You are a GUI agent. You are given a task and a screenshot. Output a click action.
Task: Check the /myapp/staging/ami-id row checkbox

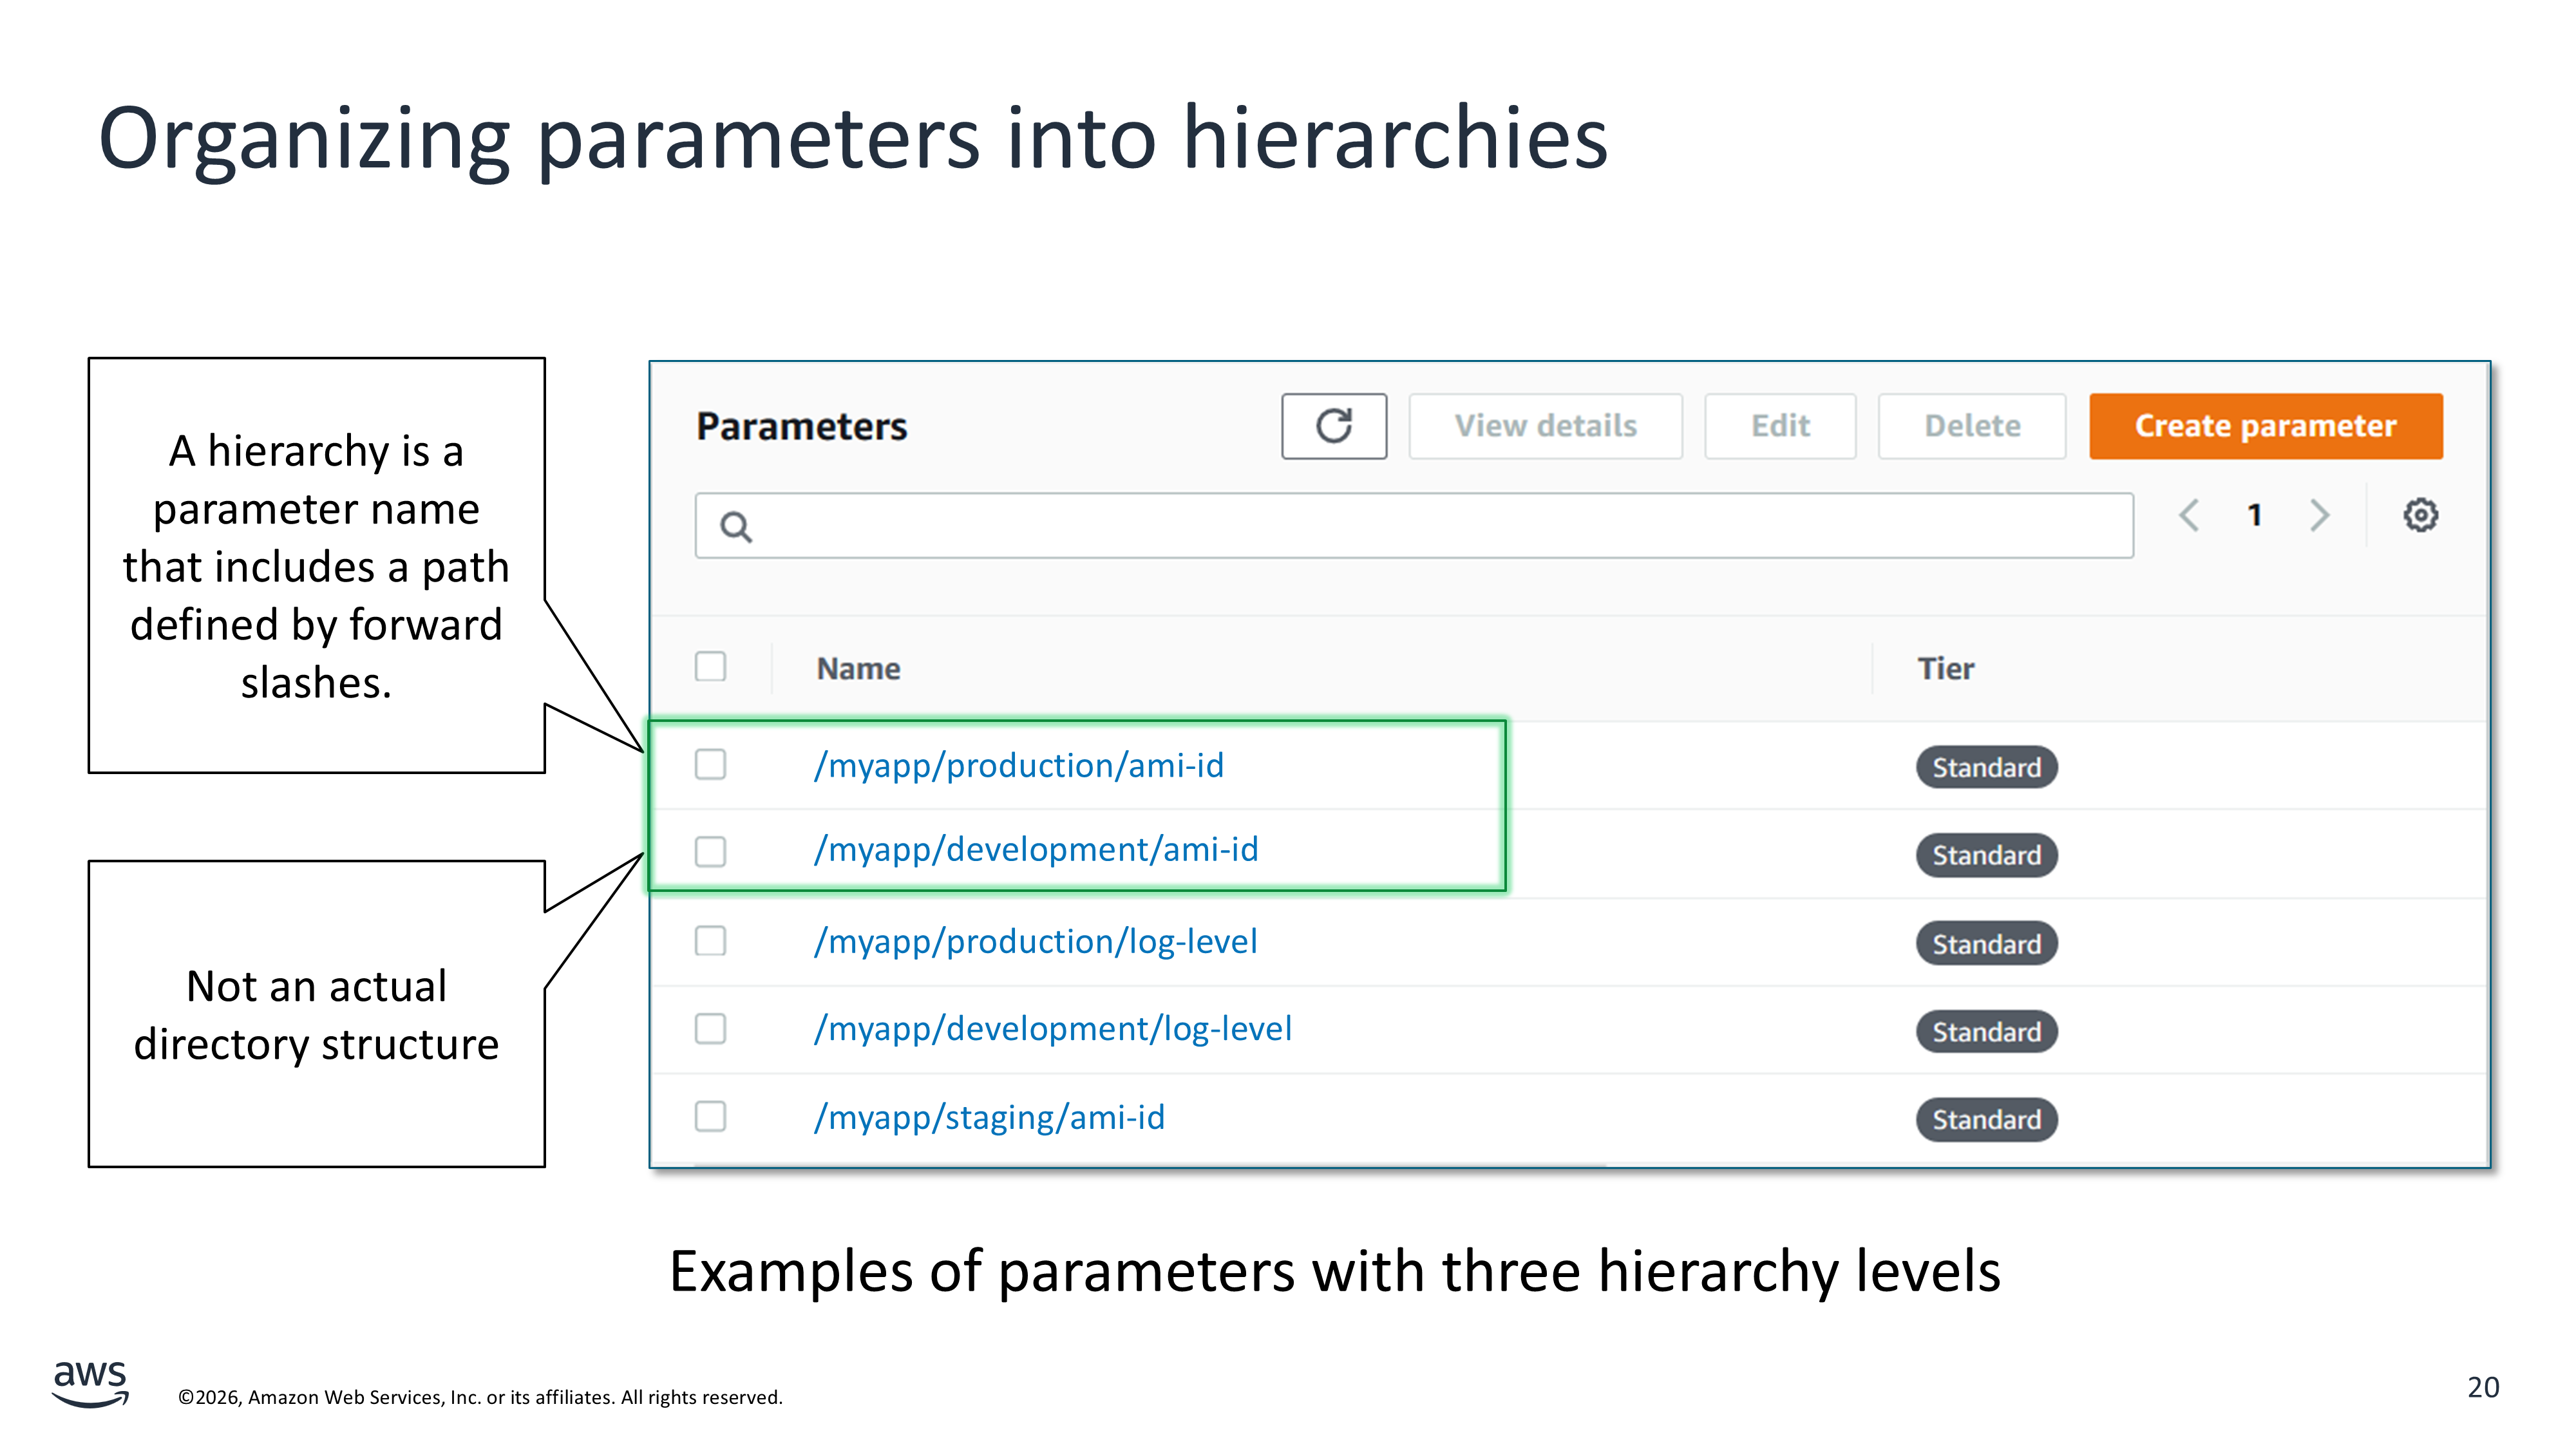710,1117
